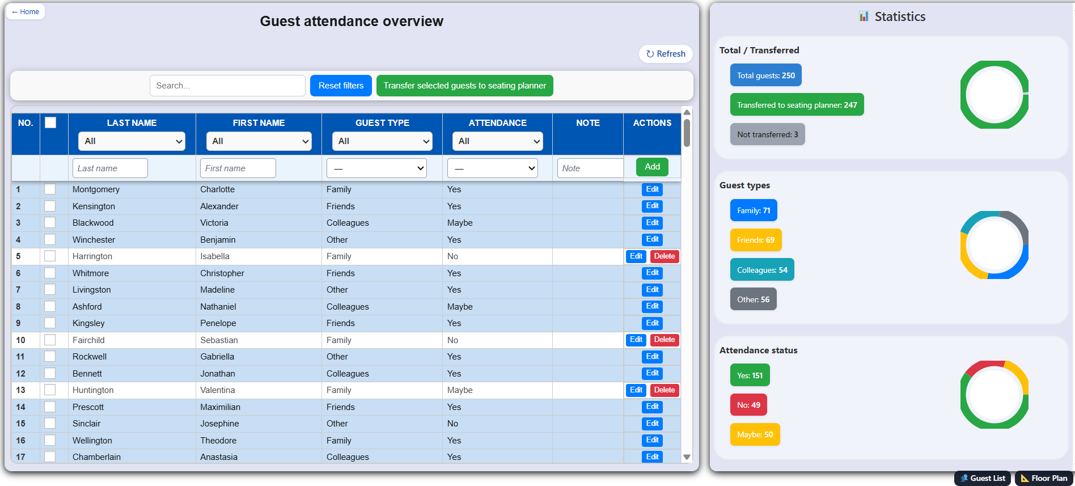The width and height of the screenshot is (1075, 486).
Task: Edit the Chamberlain guest row
Action: 652,457
